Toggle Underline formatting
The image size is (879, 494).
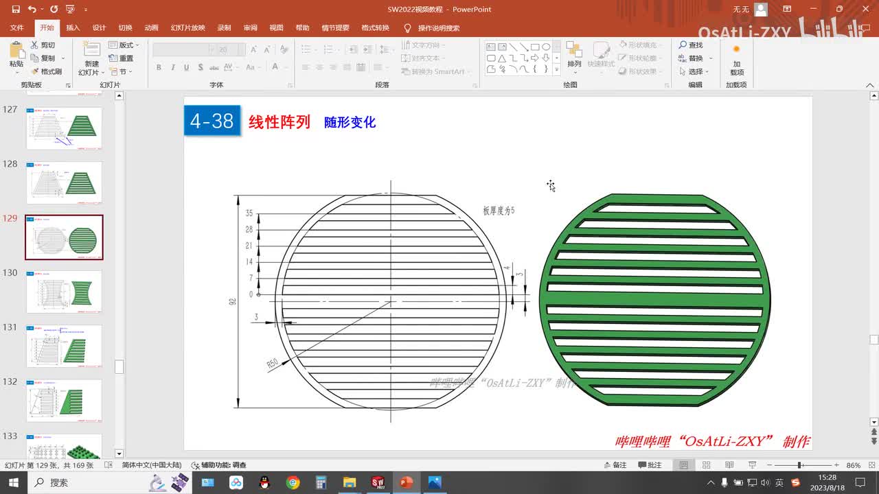[186, 67]
